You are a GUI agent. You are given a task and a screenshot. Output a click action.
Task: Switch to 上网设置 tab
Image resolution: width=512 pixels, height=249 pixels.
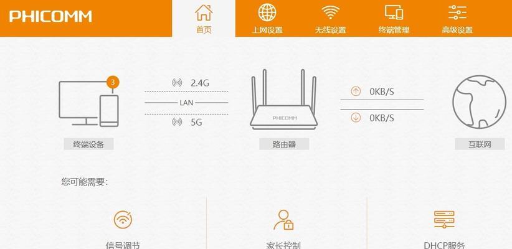(267, 19)
